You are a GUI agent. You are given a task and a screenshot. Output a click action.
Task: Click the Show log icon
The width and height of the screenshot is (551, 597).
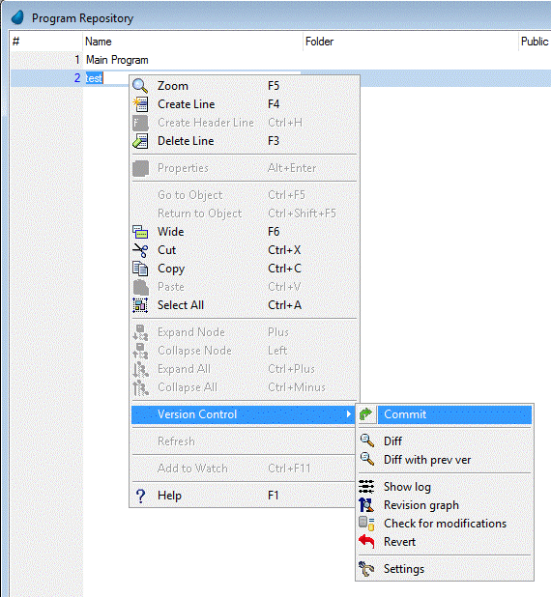(366, 487)
